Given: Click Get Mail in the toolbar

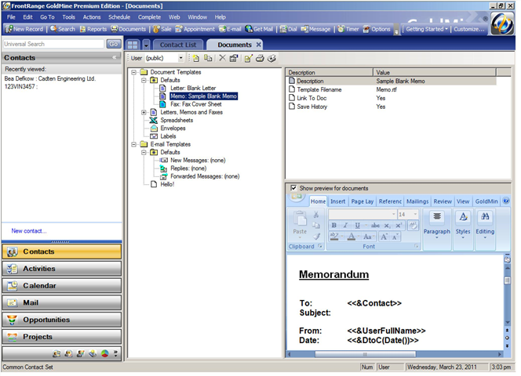Looking at the screenshot, I should pyautogui.click(x=259, y=29).
